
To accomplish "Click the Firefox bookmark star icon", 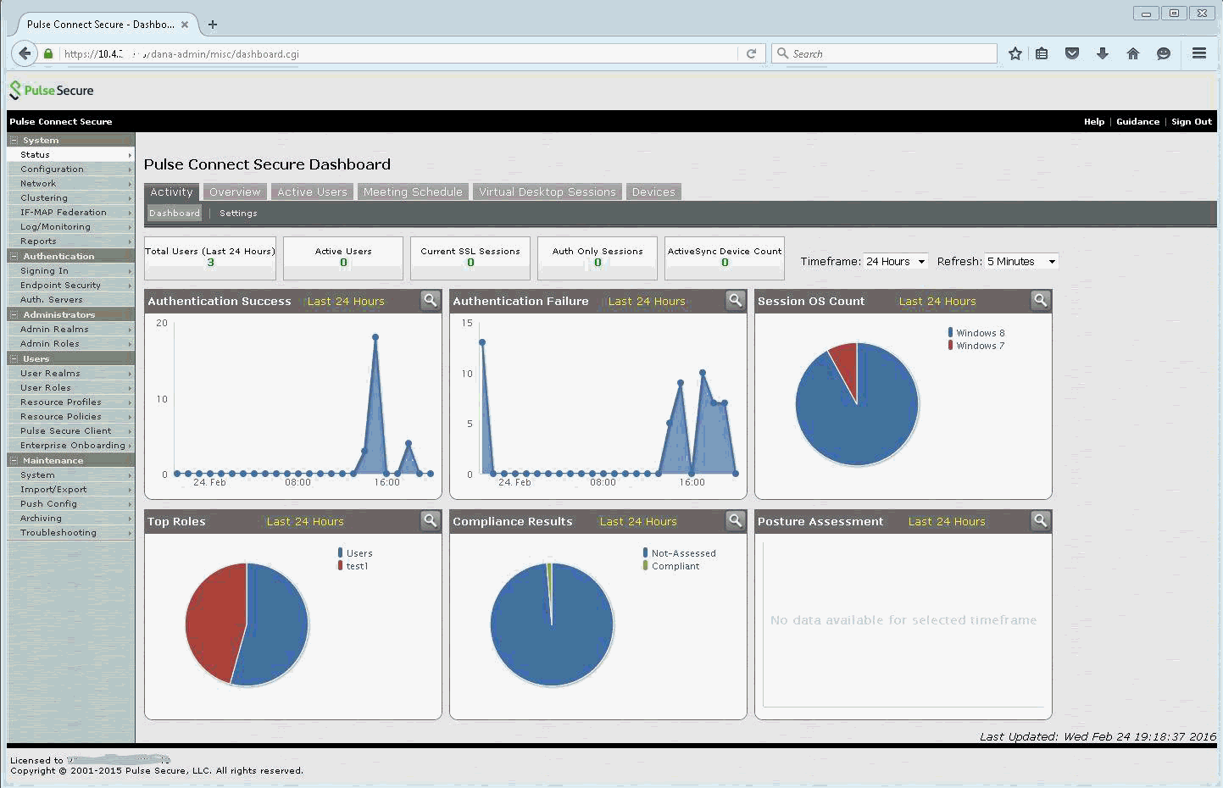I will pyautogui.click(x=1015, y=53).
